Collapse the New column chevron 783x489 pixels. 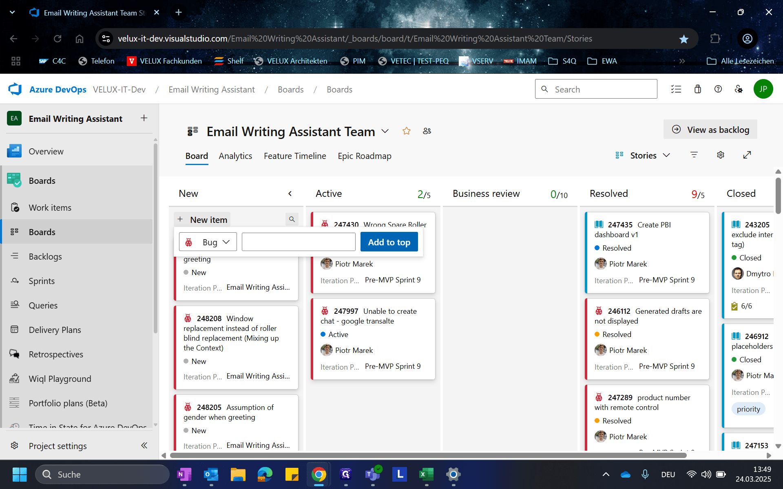tap(290, 194)
